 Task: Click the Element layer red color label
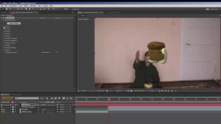pyautogui.click(x=13, y=105)
